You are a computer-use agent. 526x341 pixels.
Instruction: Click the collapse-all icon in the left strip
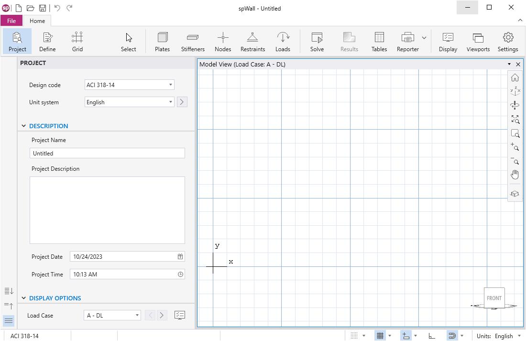point(9,306)
